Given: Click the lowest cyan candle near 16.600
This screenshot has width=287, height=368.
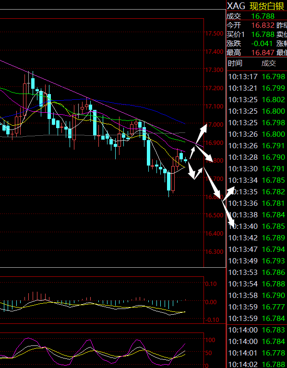Looking at the screenshot, I should (x=169, y=181).
